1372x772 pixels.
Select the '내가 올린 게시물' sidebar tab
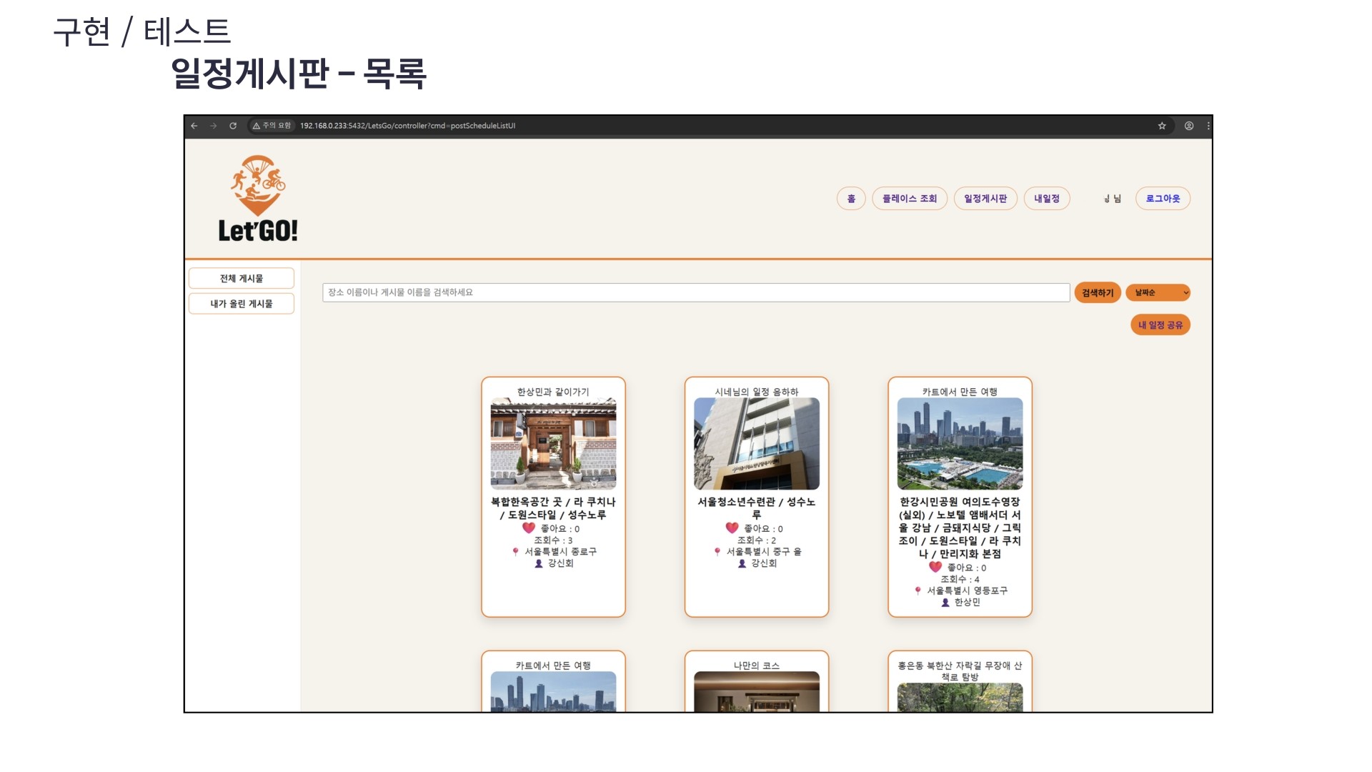tap(242, 304)
